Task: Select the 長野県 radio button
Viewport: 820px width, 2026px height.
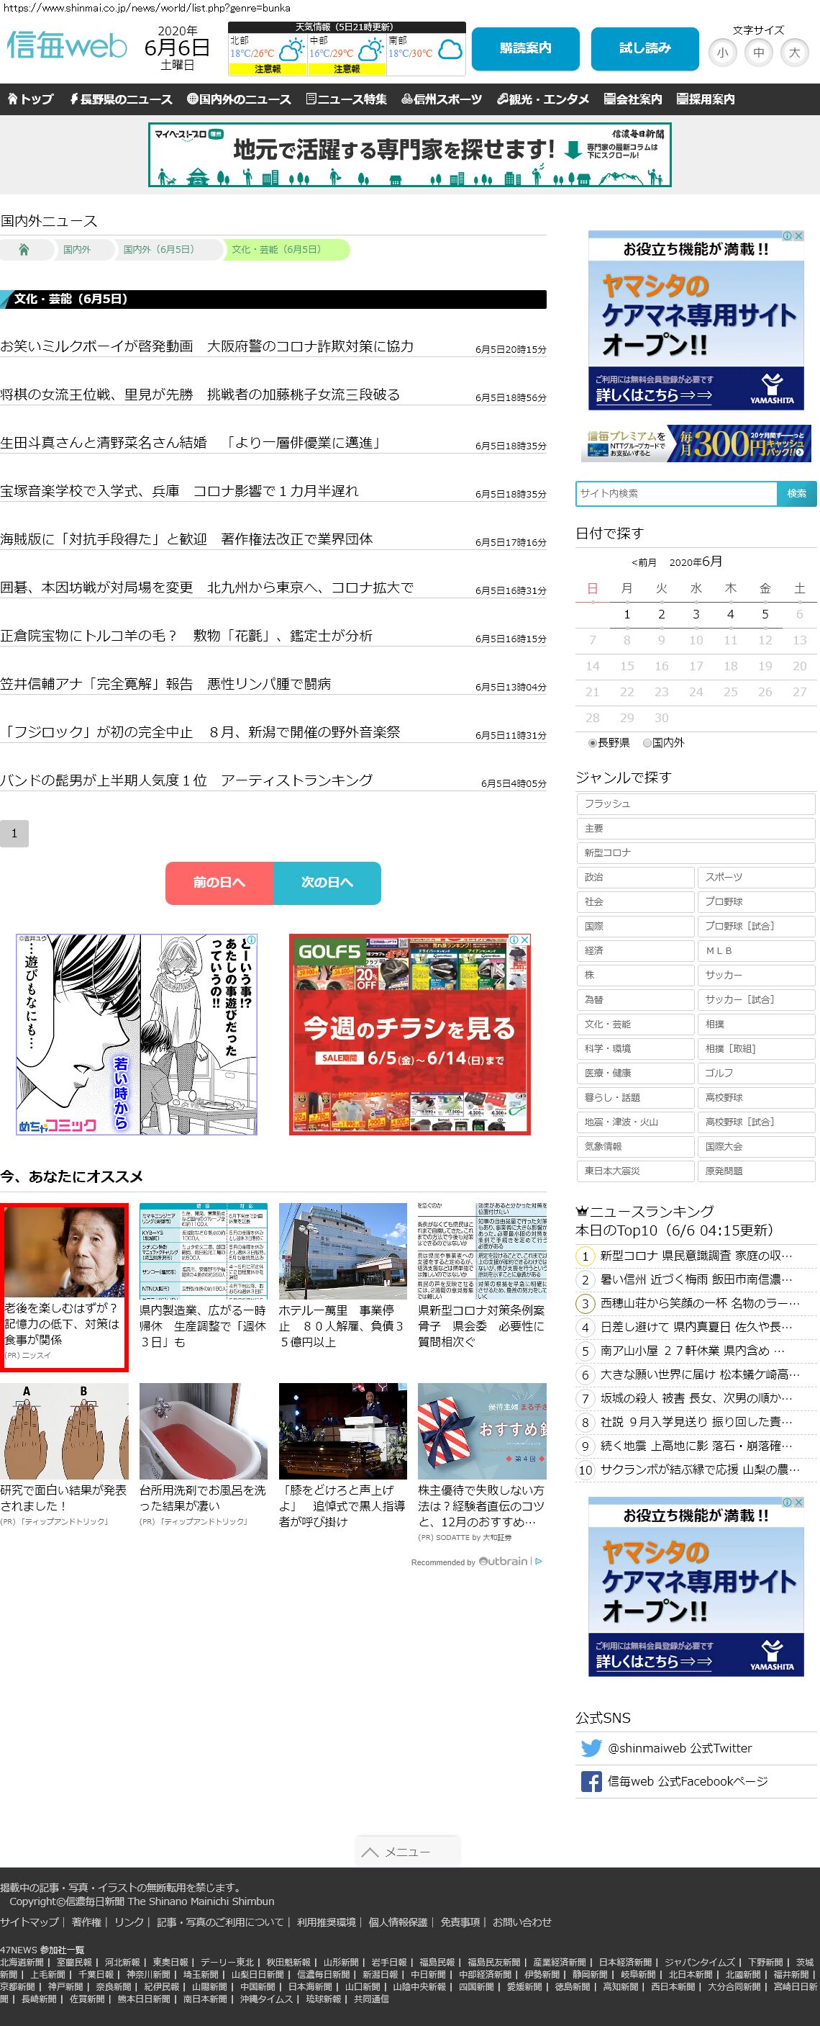Action: pyautogui.click(x=593, y=742)
